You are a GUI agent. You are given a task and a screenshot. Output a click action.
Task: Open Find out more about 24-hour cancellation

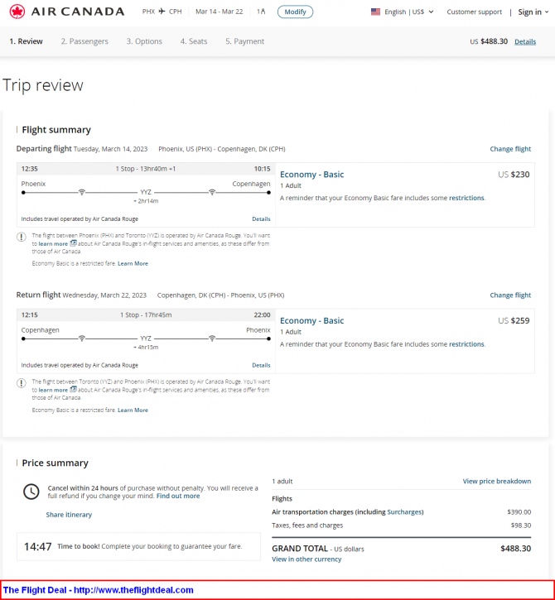click(x=178, y=496)
